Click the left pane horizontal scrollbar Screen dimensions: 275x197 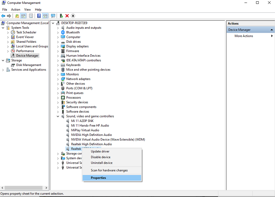click(x=23, y=188)
